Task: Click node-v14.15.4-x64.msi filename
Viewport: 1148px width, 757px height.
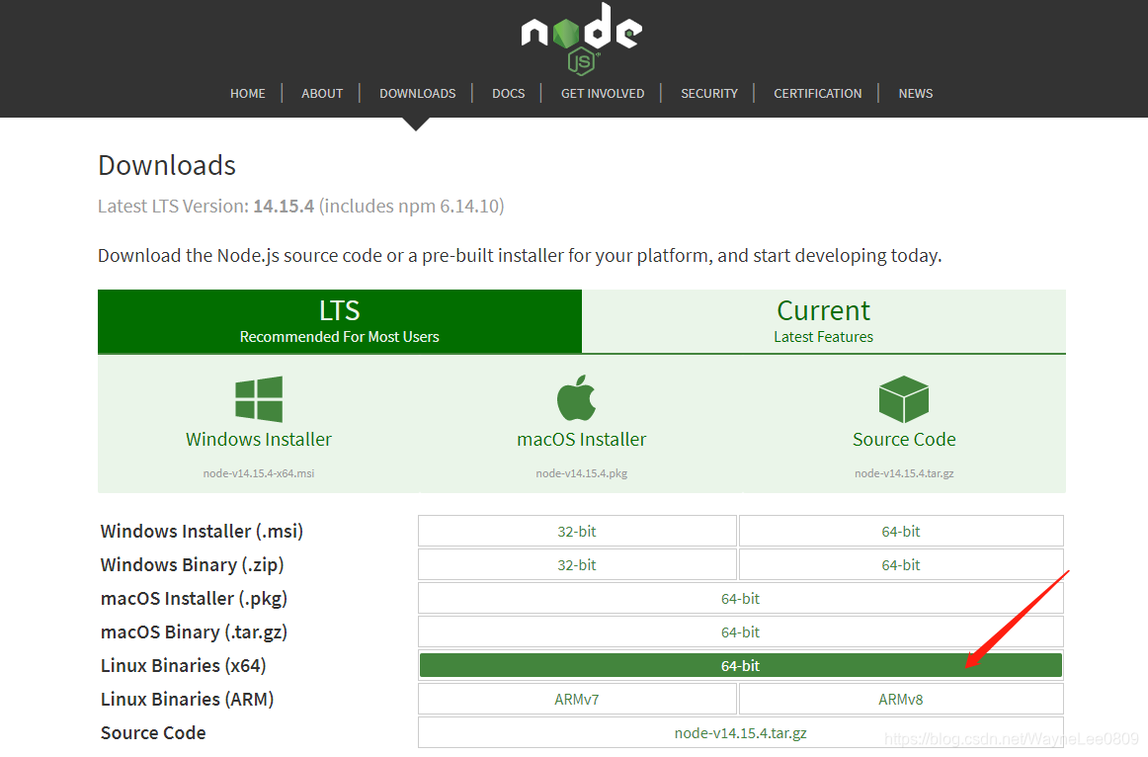Action: [259, 473]
